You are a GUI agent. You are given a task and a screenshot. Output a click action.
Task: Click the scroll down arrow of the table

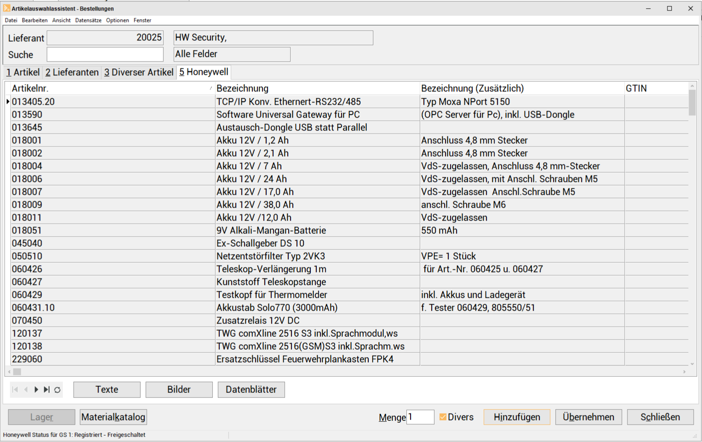pyautogui.click(x=692, y=364)
